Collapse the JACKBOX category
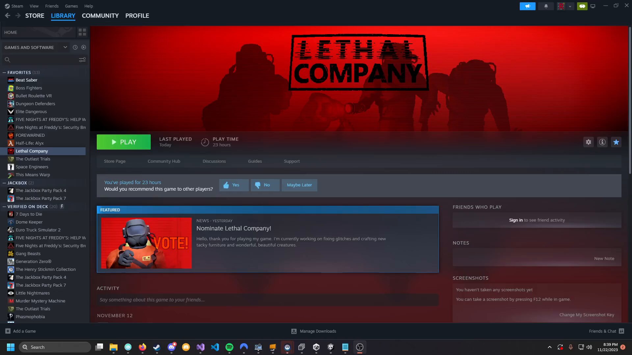 pyautogui.click(x=4, y=183)
